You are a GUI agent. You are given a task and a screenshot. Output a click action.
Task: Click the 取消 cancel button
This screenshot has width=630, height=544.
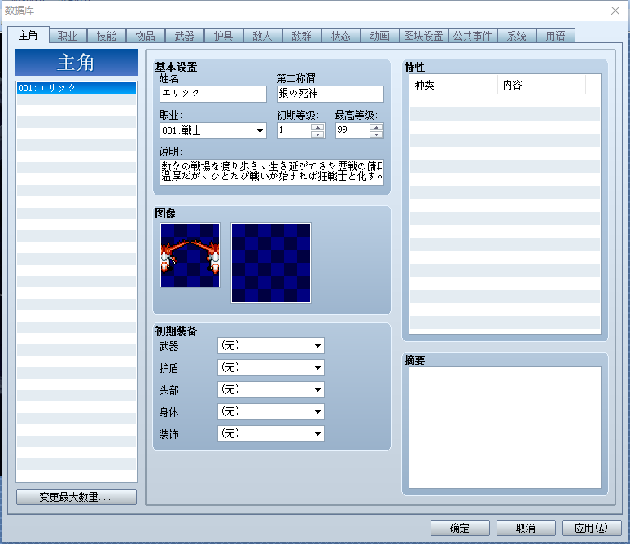[526, 528]
